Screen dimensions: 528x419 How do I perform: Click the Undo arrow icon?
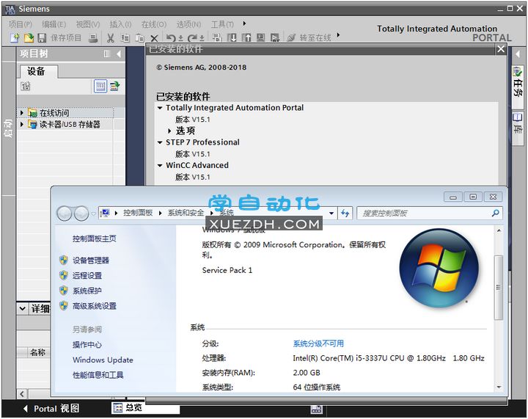171,38
